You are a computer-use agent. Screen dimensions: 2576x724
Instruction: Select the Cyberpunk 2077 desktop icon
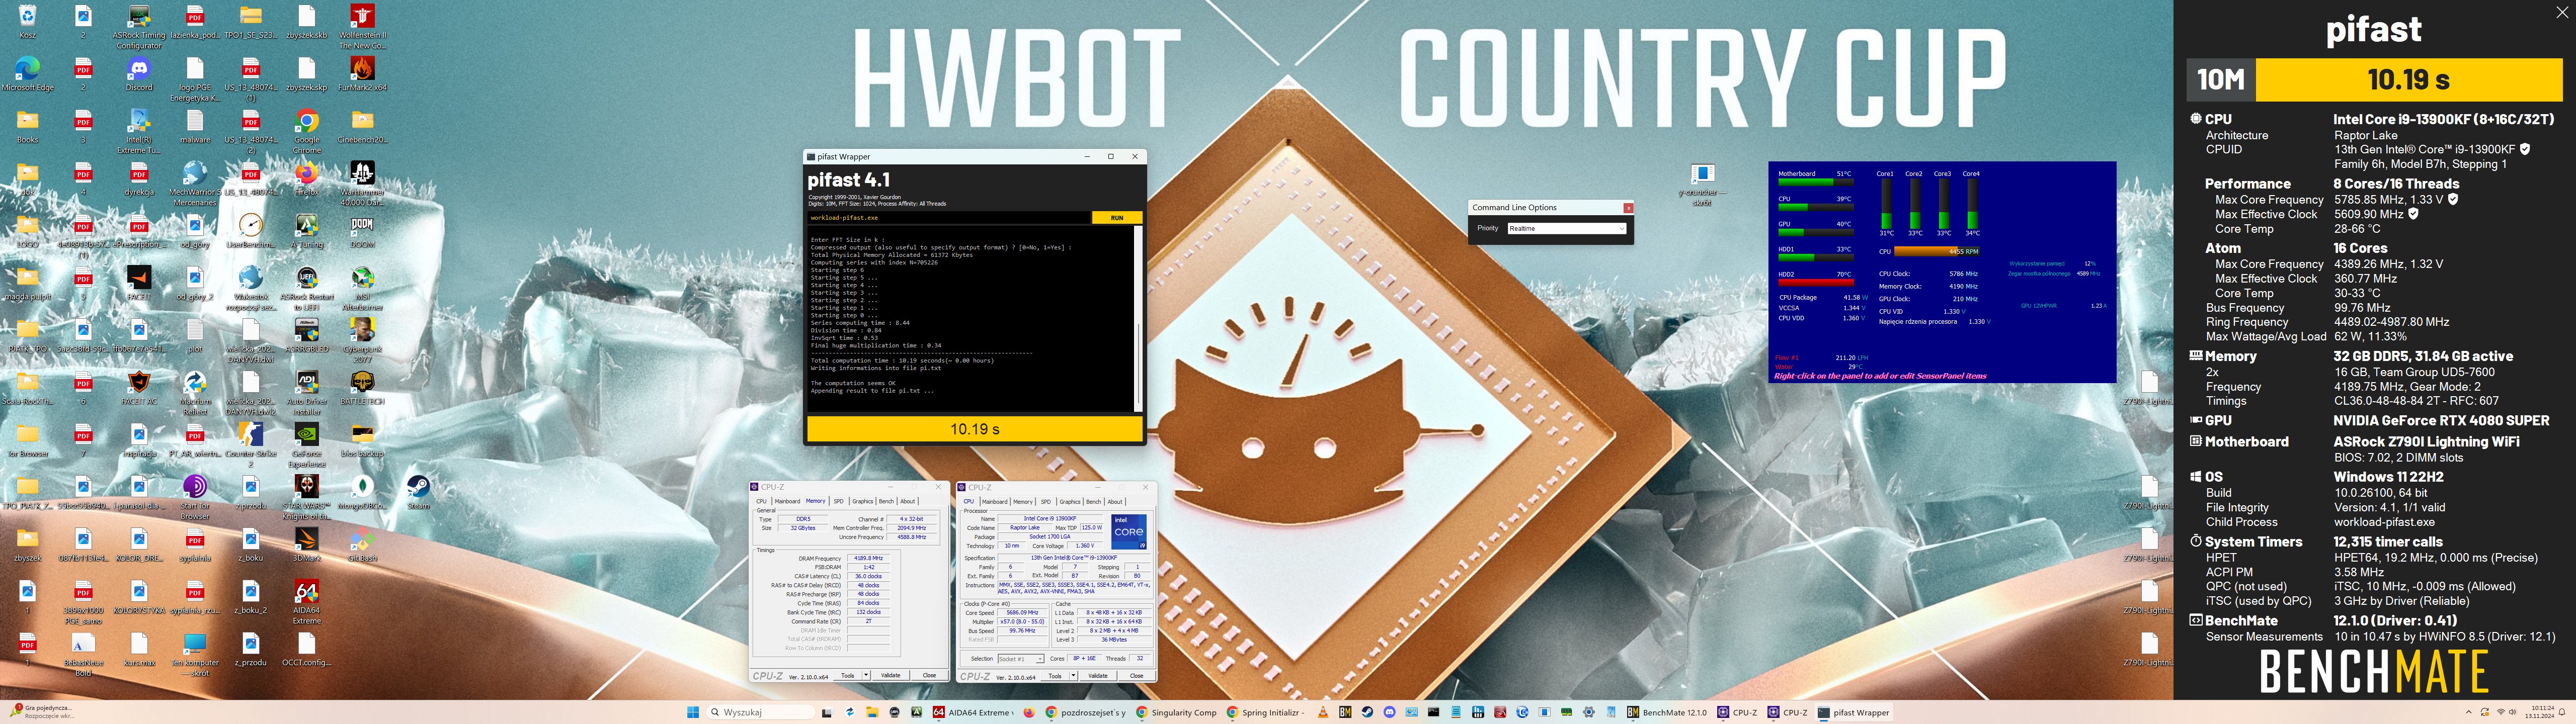pos(362,340)
